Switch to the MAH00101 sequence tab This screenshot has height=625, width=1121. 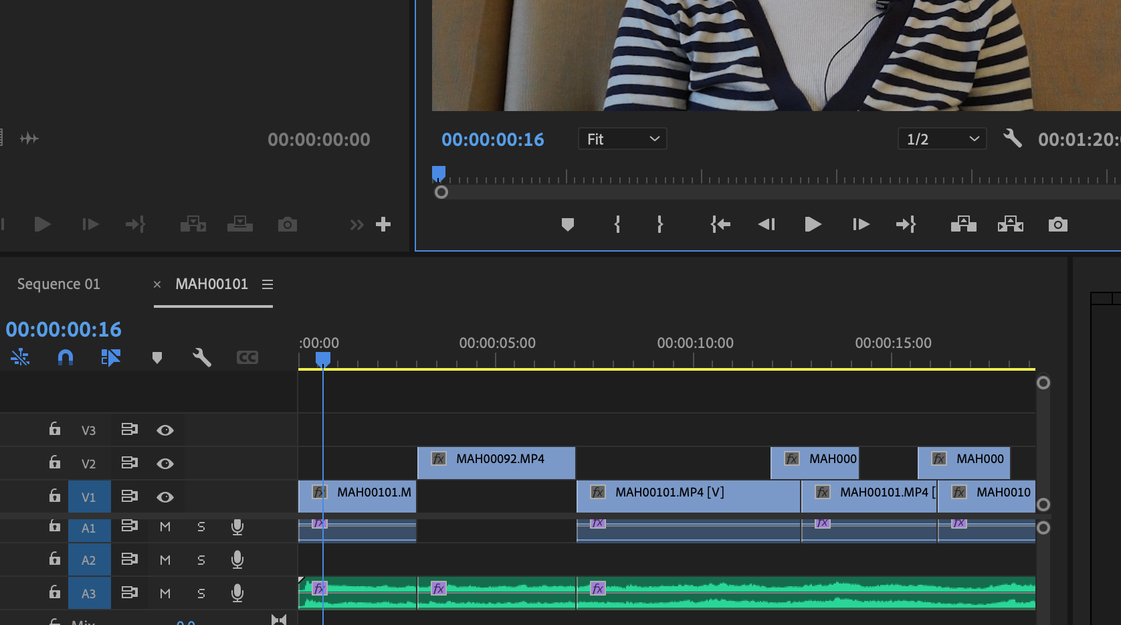211,284
